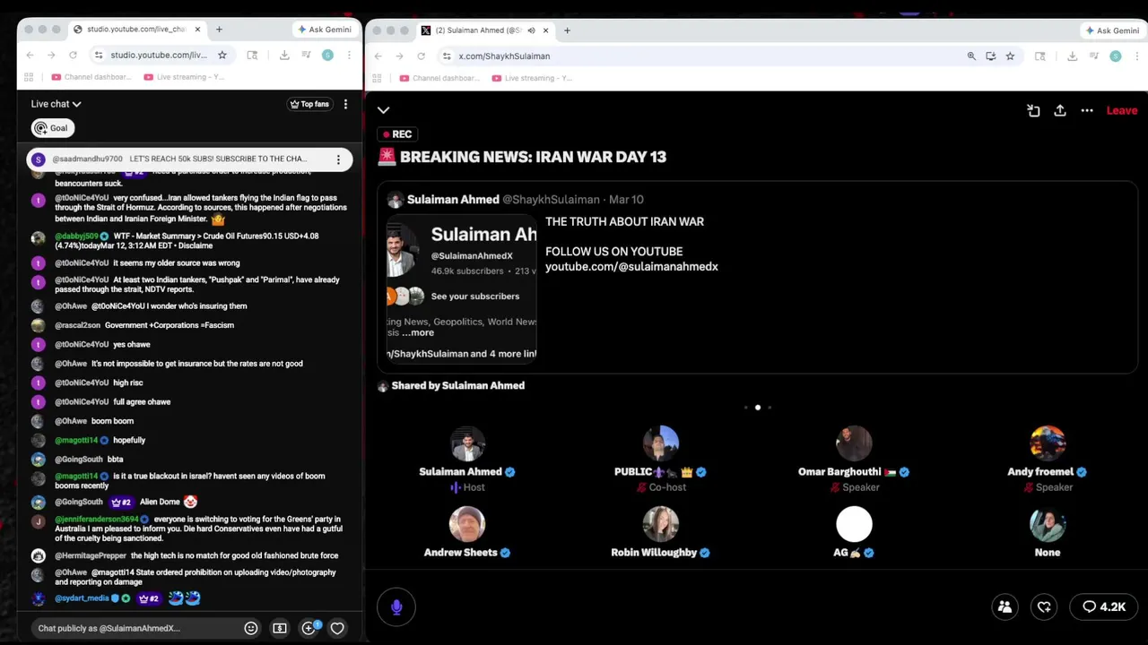
Task: Mute the X tab audio icon
Action: point(531,30)
